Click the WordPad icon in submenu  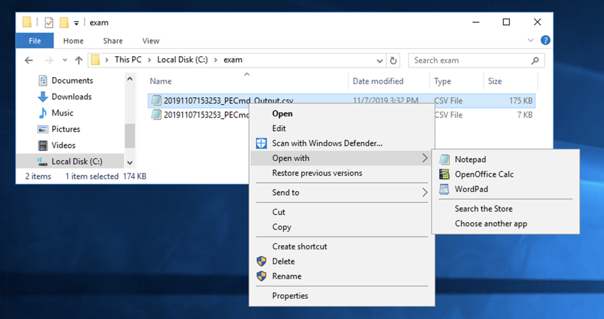click(444, 189)
